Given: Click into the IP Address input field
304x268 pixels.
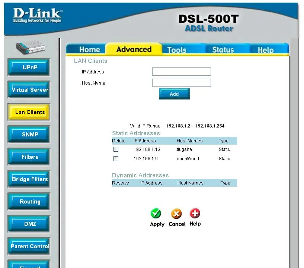Looking at the screenshot, I should [182, 72].
